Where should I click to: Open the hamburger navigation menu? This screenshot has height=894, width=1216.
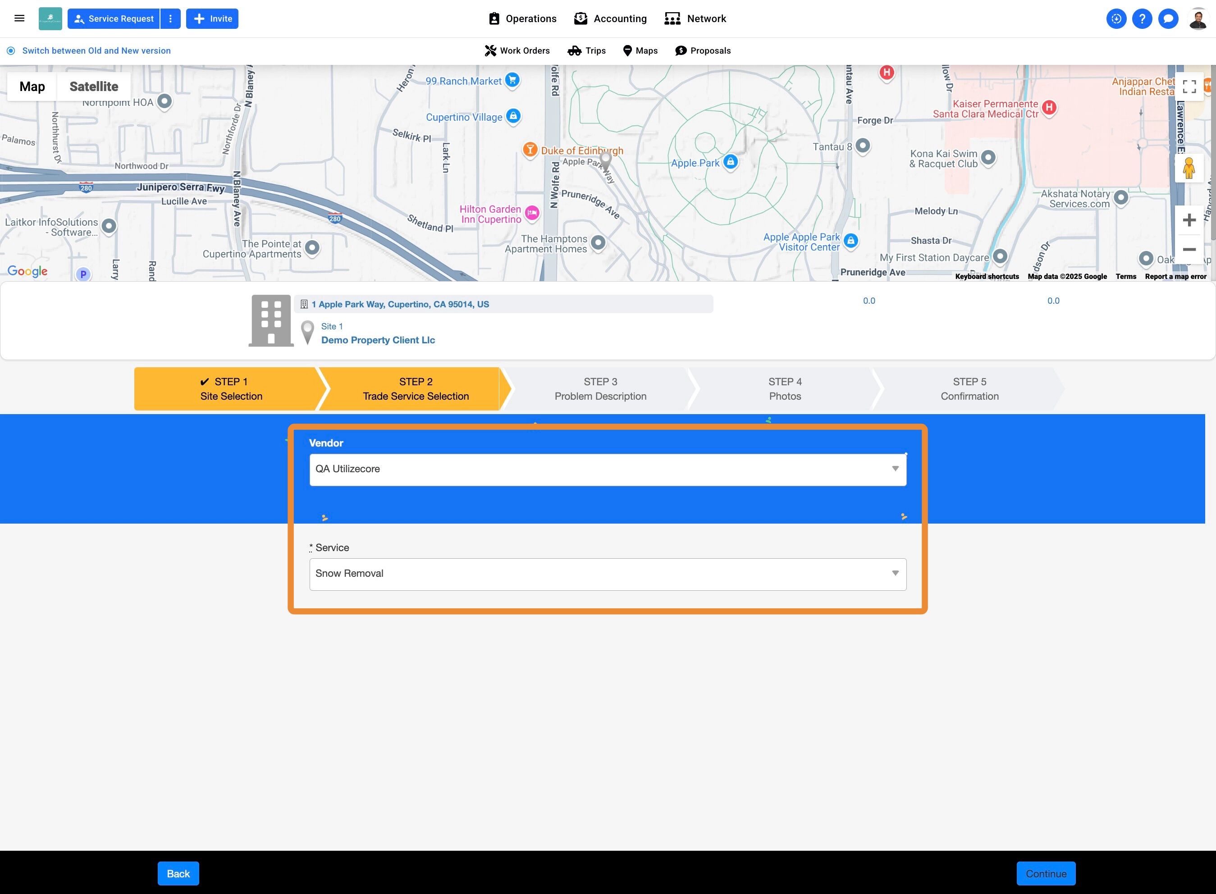click(19, 18)
